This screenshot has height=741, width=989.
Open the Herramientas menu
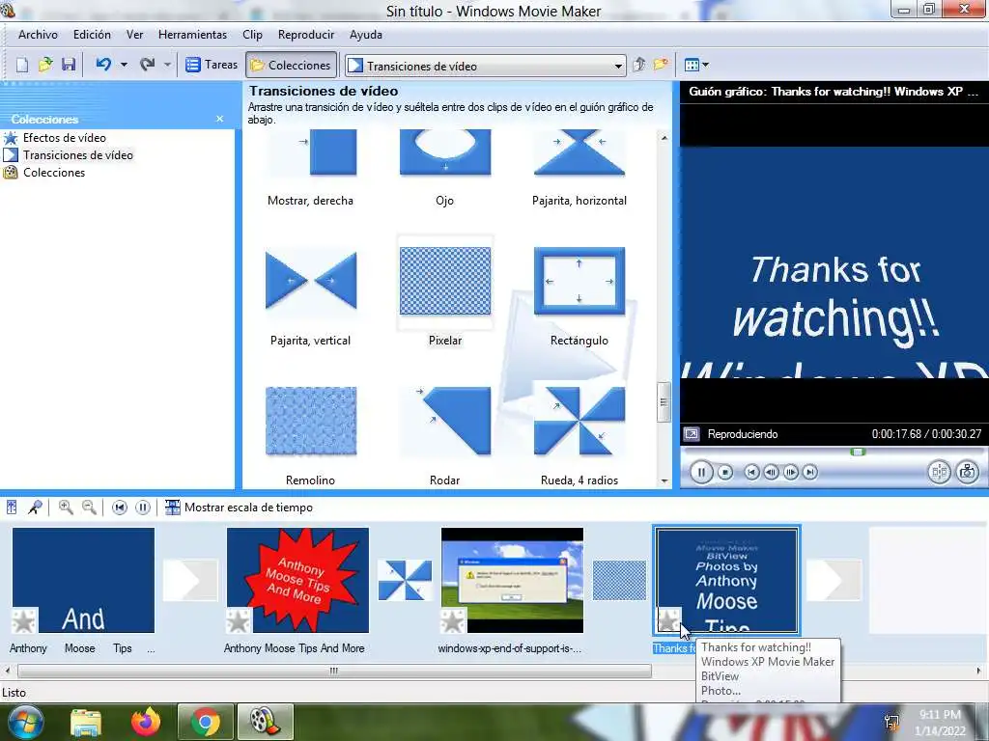click(x=192, y=35)
